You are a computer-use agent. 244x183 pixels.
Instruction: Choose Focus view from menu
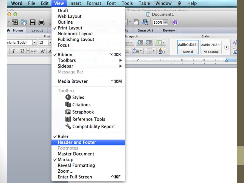[x=88, y=45]
